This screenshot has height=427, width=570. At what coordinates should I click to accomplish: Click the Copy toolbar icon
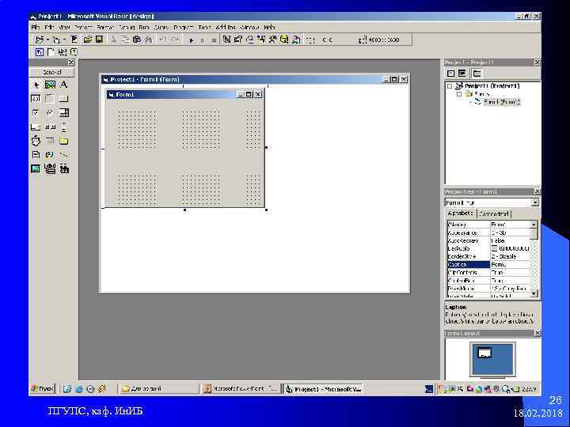coord(125,40)
